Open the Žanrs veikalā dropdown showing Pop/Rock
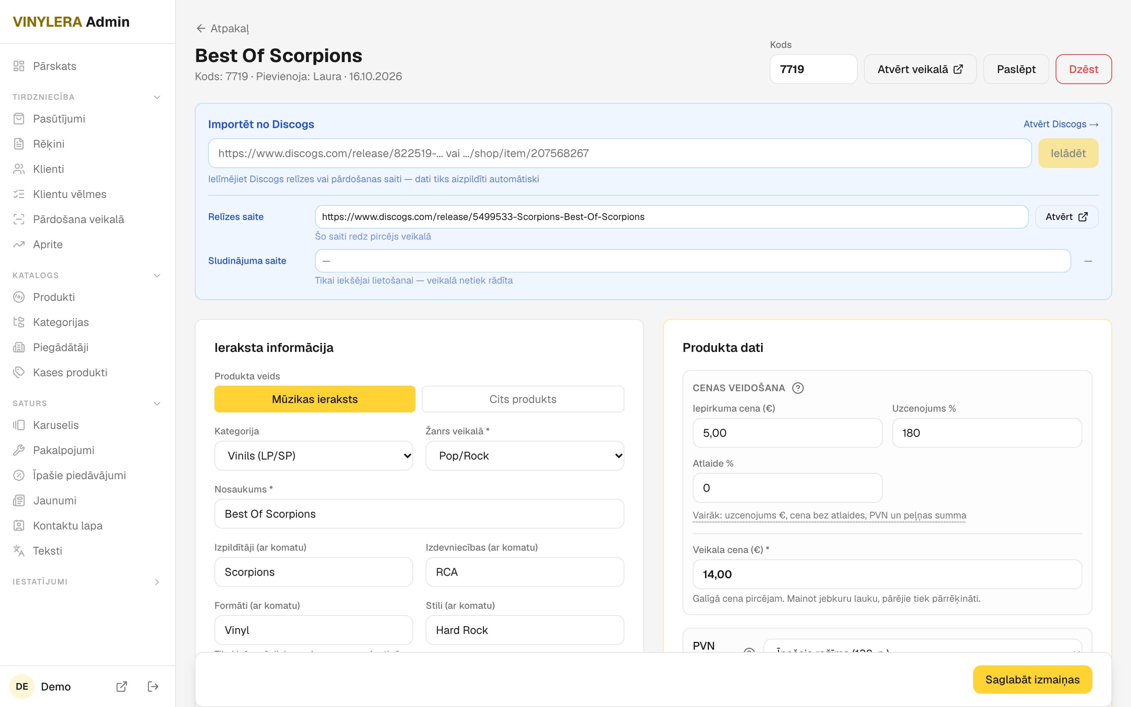This screenshot has height=707, width=1131. 525,456
